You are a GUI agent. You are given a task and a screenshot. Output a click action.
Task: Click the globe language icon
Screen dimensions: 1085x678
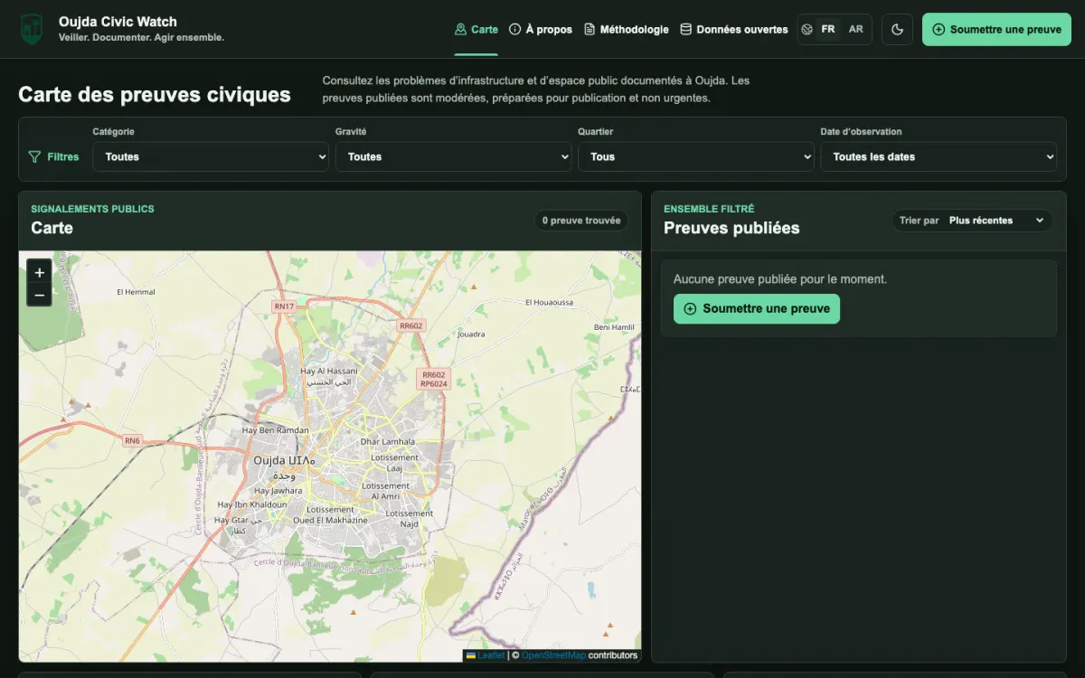coord(807,29)
